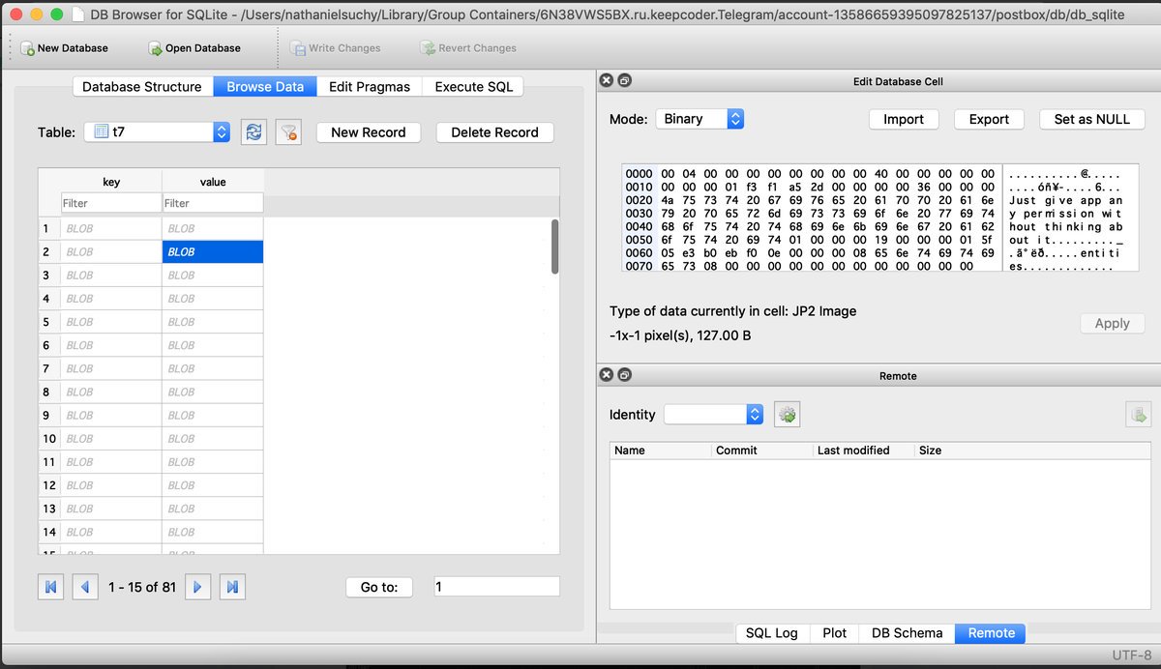Open the Table selector dropdown t7
Image resolution: width=1161 pixels, height=669 pixels.
click(x=157, y=132)
